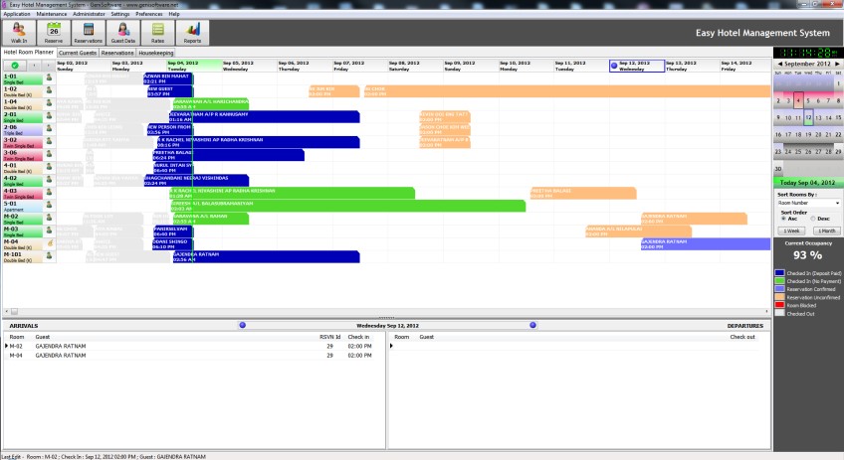Click guest icon for room M-101
The width and height of the screenshot is (844, 460).
pyautogui.click(x=49, y=255)
